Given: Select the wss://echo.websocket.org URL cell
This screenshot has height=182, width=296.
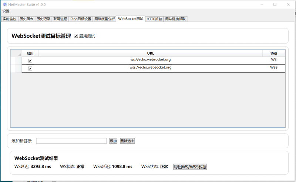Looking at the screenshot, I should click(151, 68).
